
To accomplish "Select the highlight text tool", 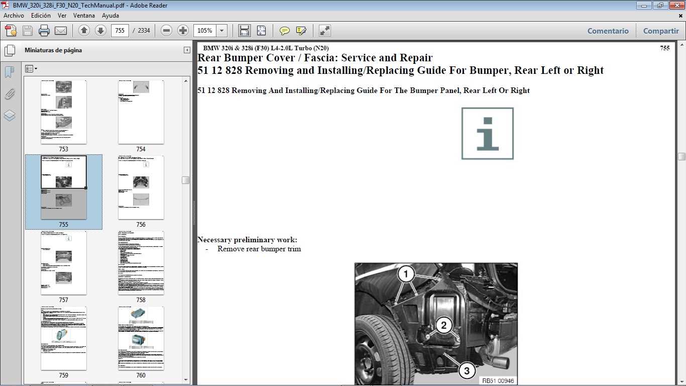I will (301, 31).
